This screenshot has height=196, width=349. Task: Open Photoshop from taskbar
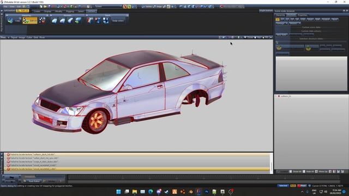click(207, 192)
